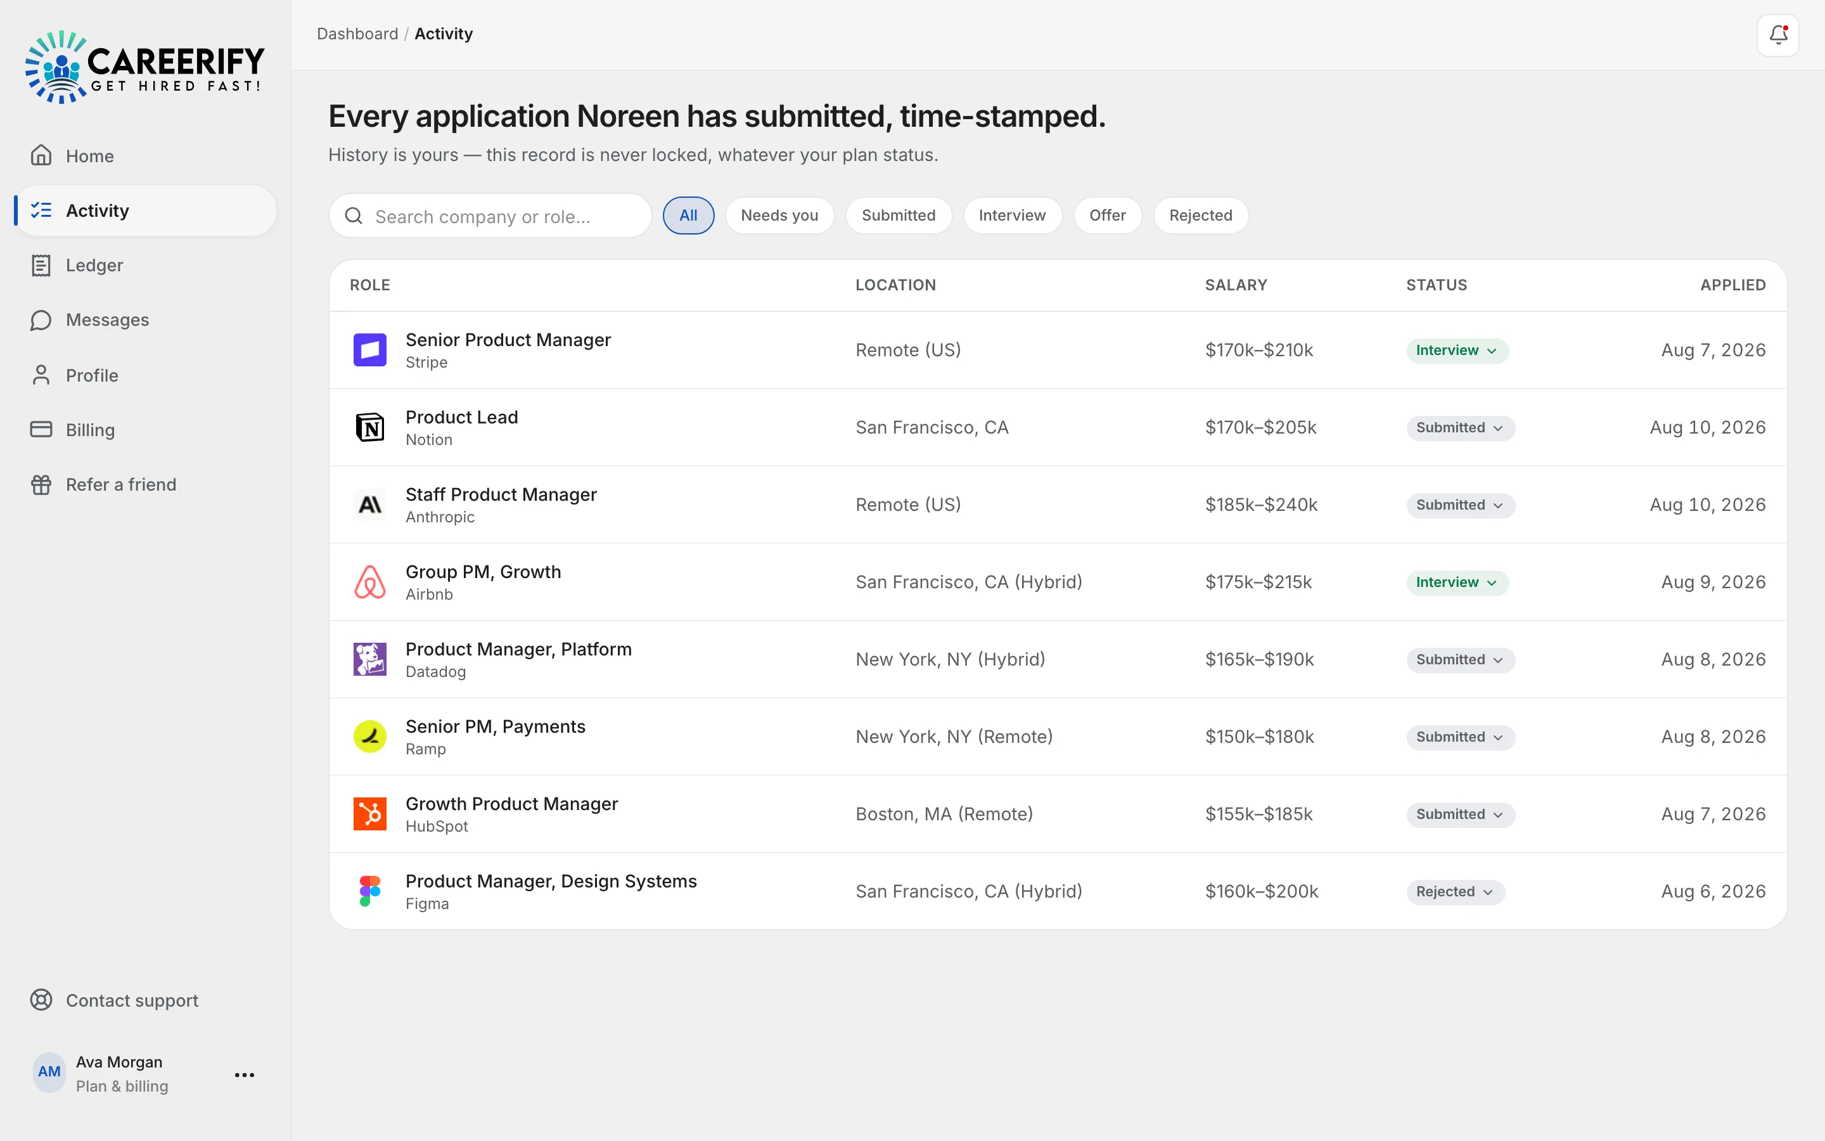Click the Anthropic company logo
Screen dimensions: 1825x1141
click(x=369, y=505)
